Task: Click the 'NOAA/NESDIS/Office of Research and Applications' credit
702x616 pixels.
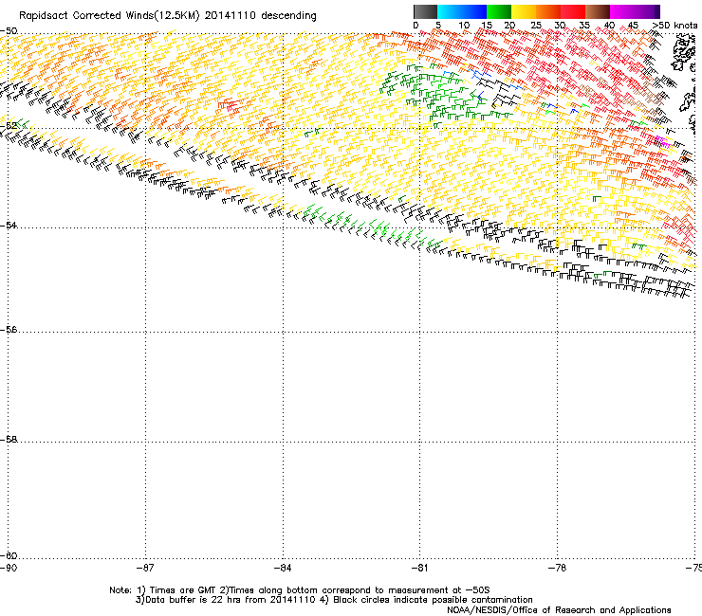Action: (x=559, y=610)
